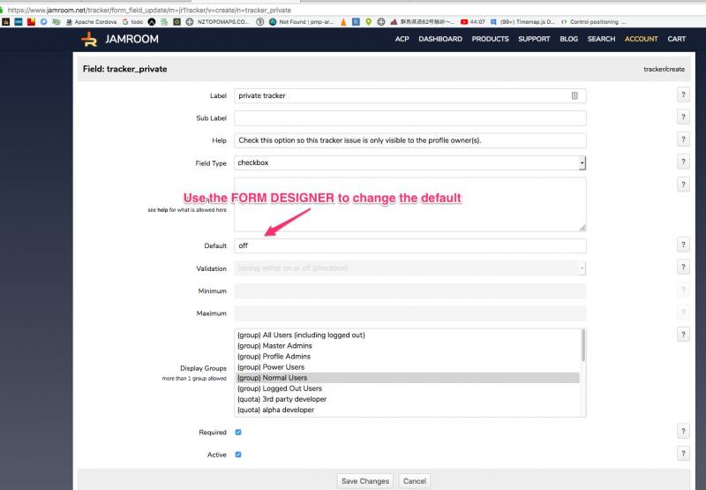
Task: Select '(group) Normal Users' in Display Groups
Action: click(408, 378)
